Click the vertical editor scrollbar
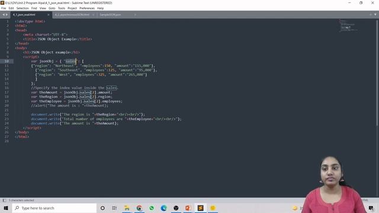The height and width of the screenshot is (213, 379). (x=377, y=72)
